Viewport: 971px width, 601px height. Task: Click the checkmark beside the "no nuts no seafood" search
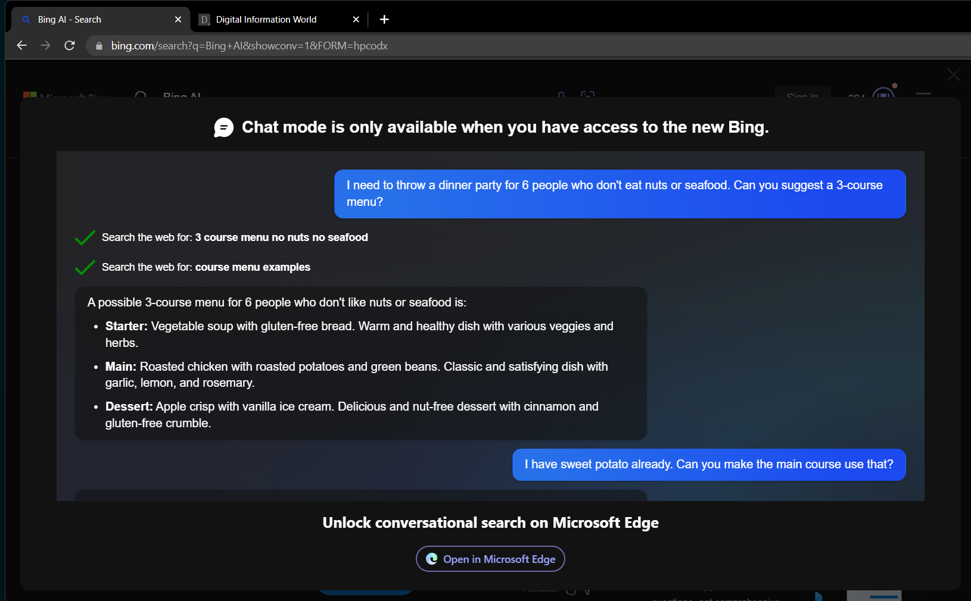85,237
